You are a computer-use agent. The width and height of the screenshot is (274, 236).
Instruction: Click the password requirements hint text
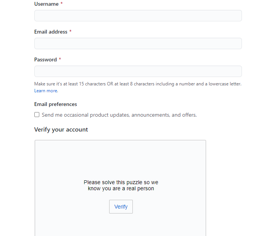137,84
